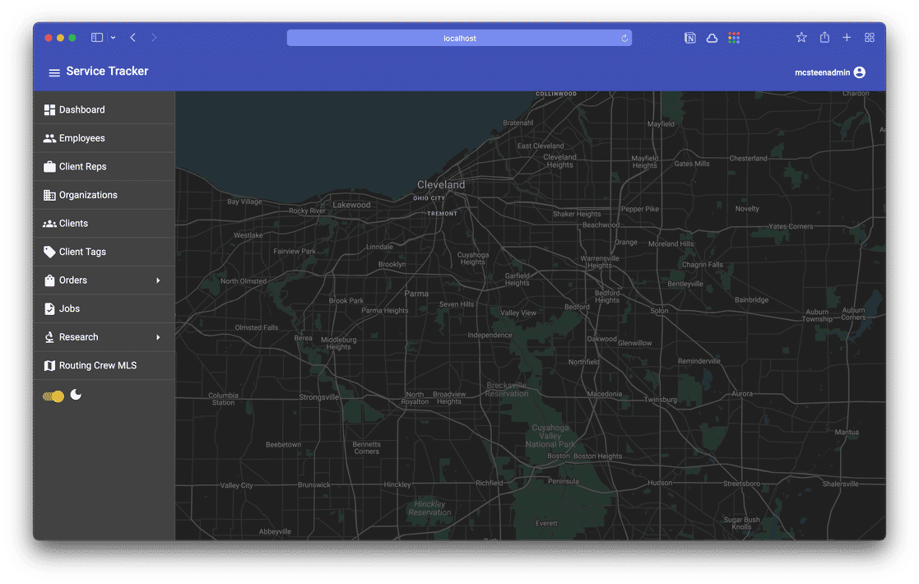Click the Research microscope icon
This screenshot has width=919, height=584.
[x=49, y=337]
